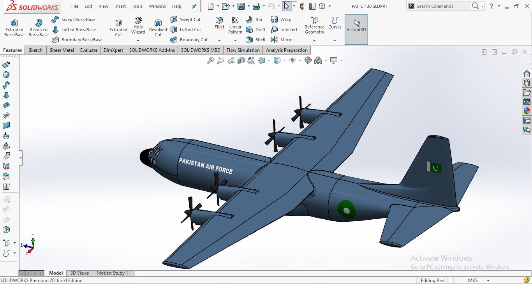Select the Draft feature
The width and height of the screenshot is (532, 284).
coord(255,30)
